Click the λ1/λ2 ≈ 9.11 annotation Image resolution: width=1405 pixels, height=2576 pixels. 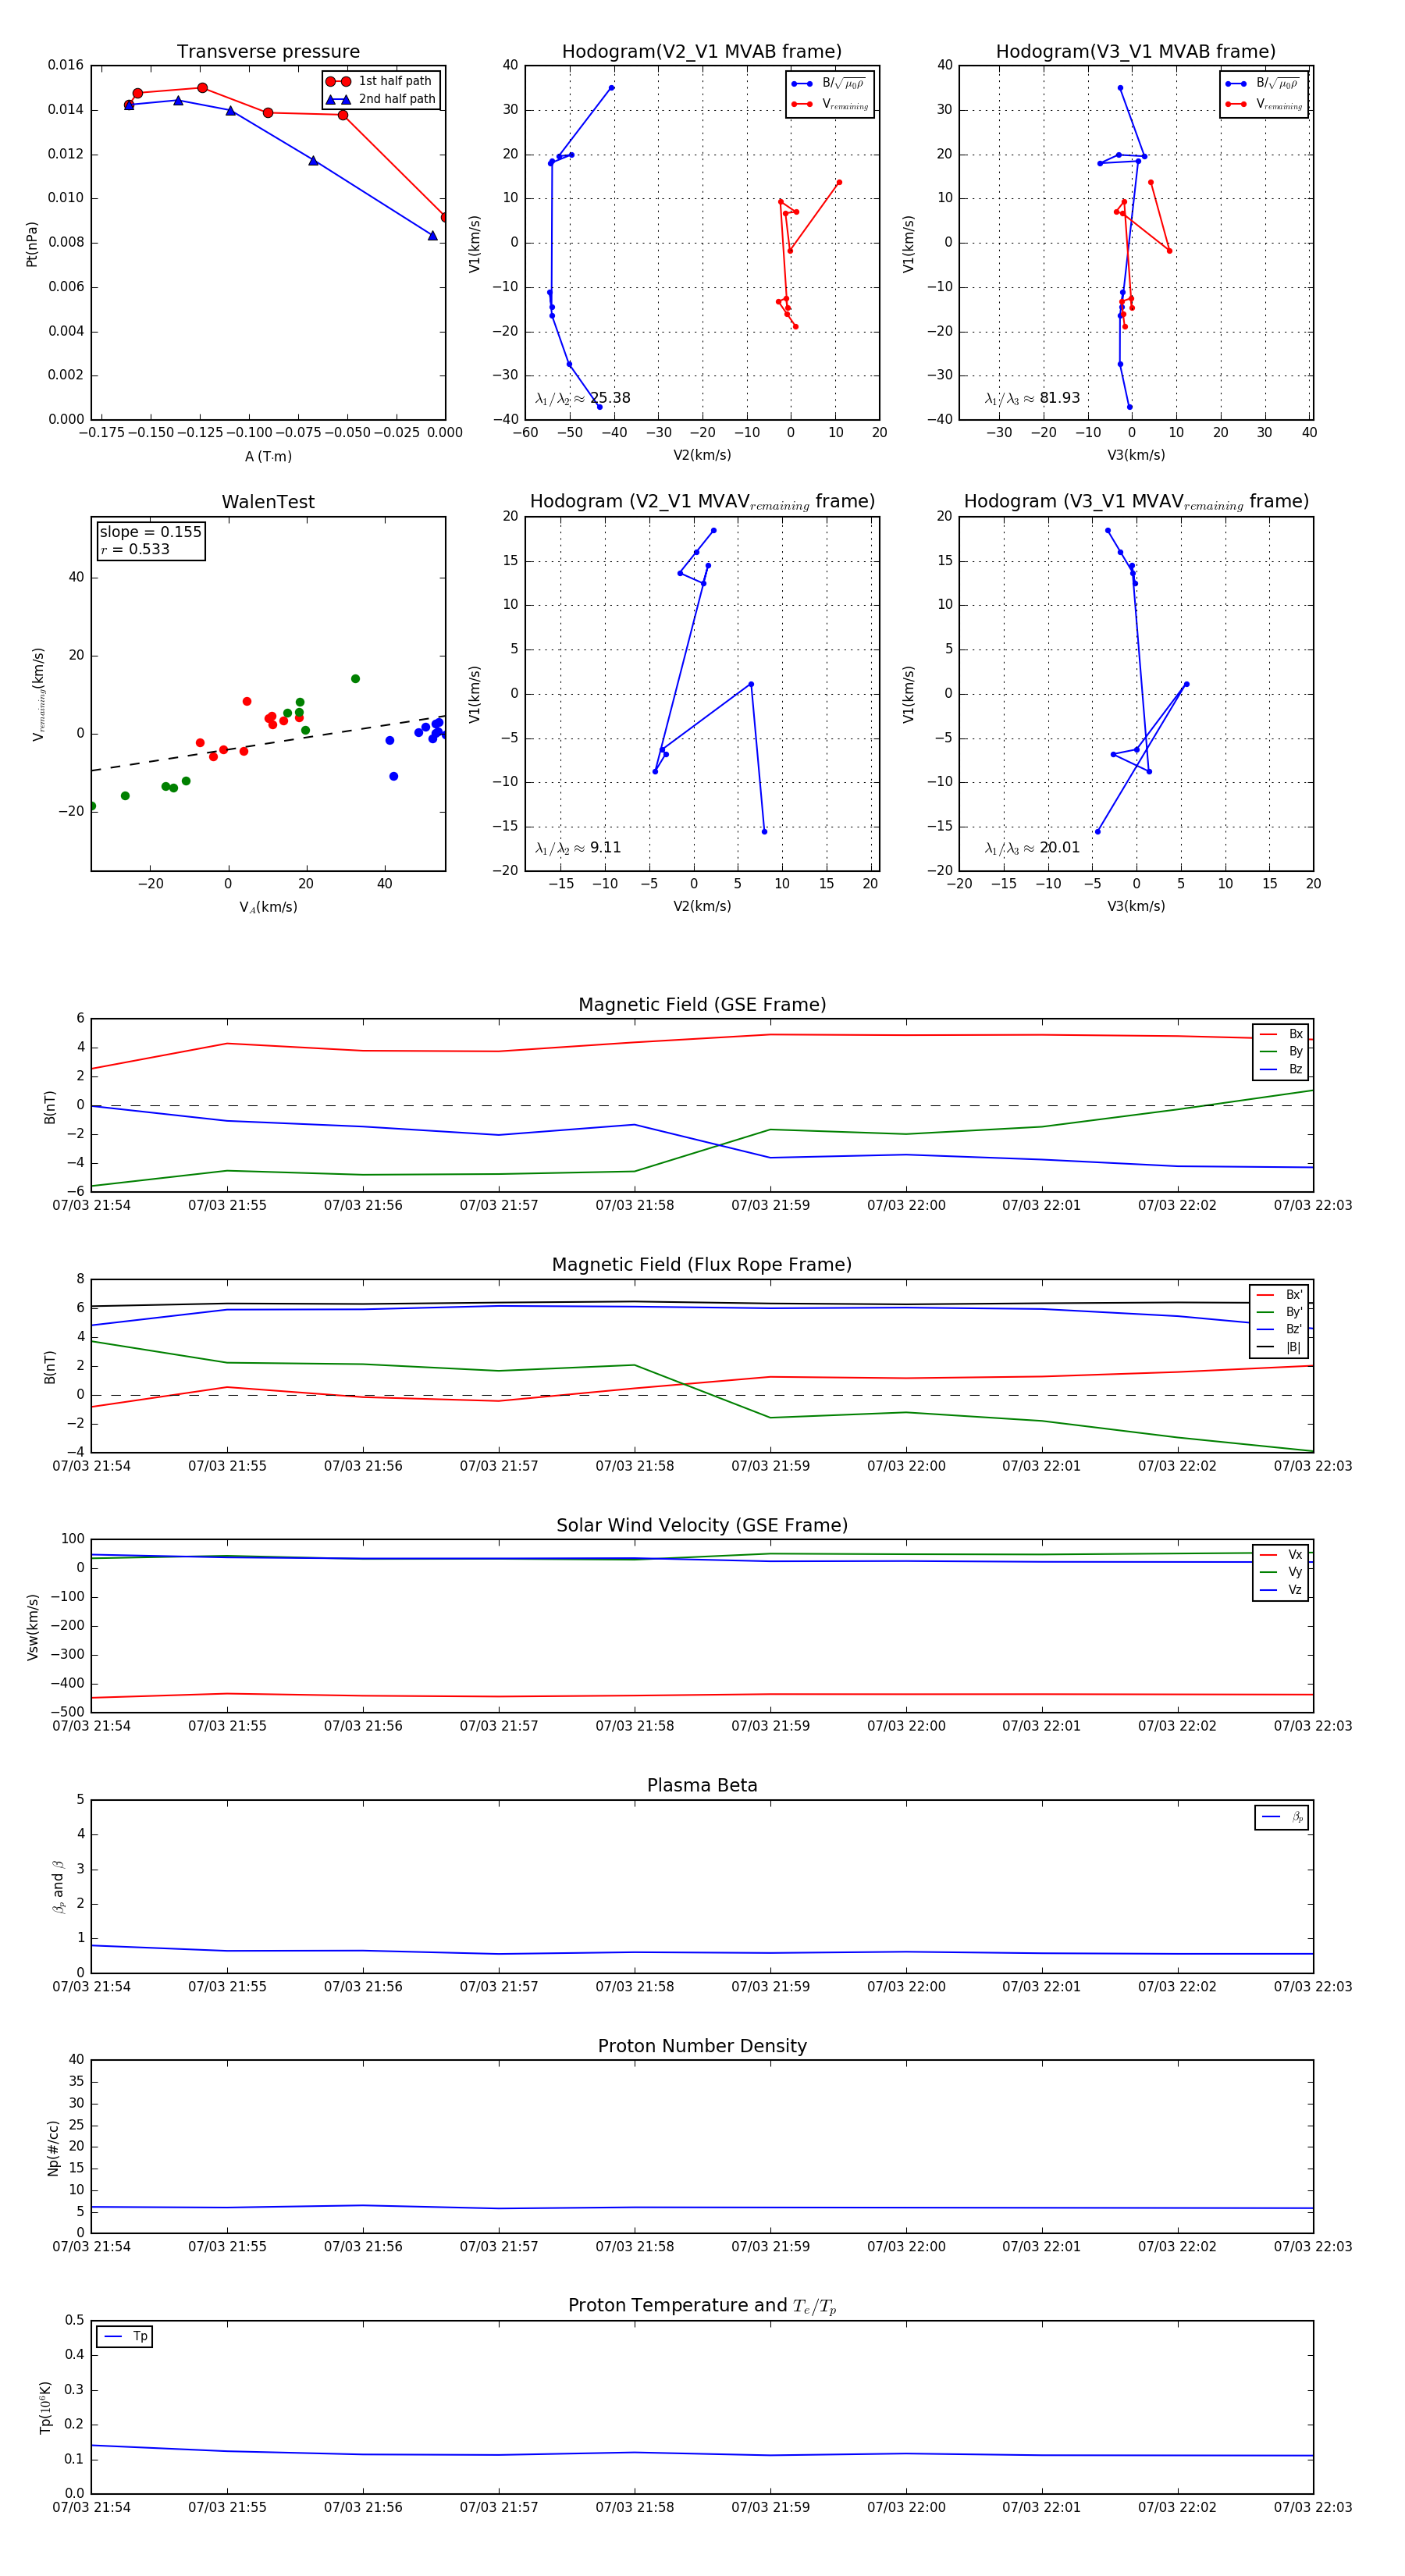pyautogui.click(x=578, y=848)
